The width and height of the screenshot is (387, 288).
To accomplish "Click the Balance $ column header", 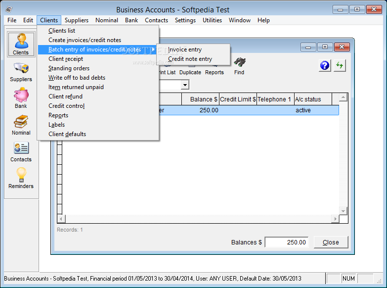I will click(200, 99).
